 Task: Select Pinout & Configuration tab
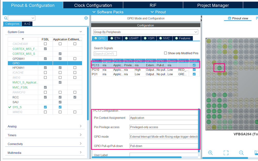coord(33,5)
